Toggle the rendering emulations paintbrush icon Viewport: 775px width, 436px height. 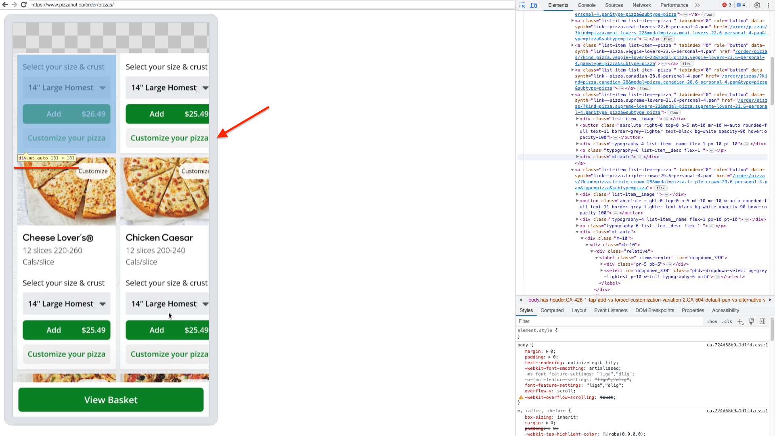[x=751, y=322]
